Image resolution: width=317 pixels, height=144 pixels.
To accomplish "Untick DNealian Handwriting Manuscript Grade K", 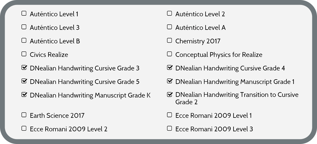I will [x=24, y=95].
